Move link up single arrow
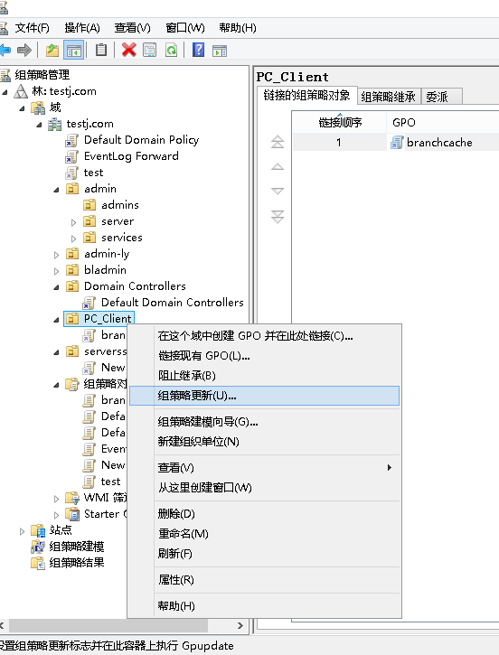499x655 pixels. pyautogui.click(x=278, y=166)
